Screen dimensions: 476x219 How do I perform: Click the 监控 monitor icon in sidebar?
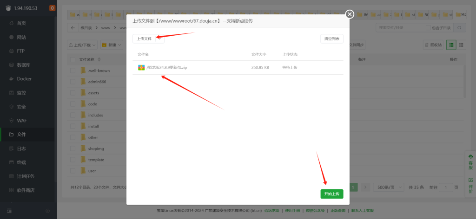click(12, 93)
